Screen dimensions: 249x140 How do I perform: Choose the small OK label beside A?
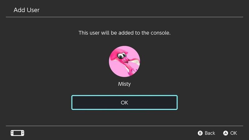click(234, 133)
